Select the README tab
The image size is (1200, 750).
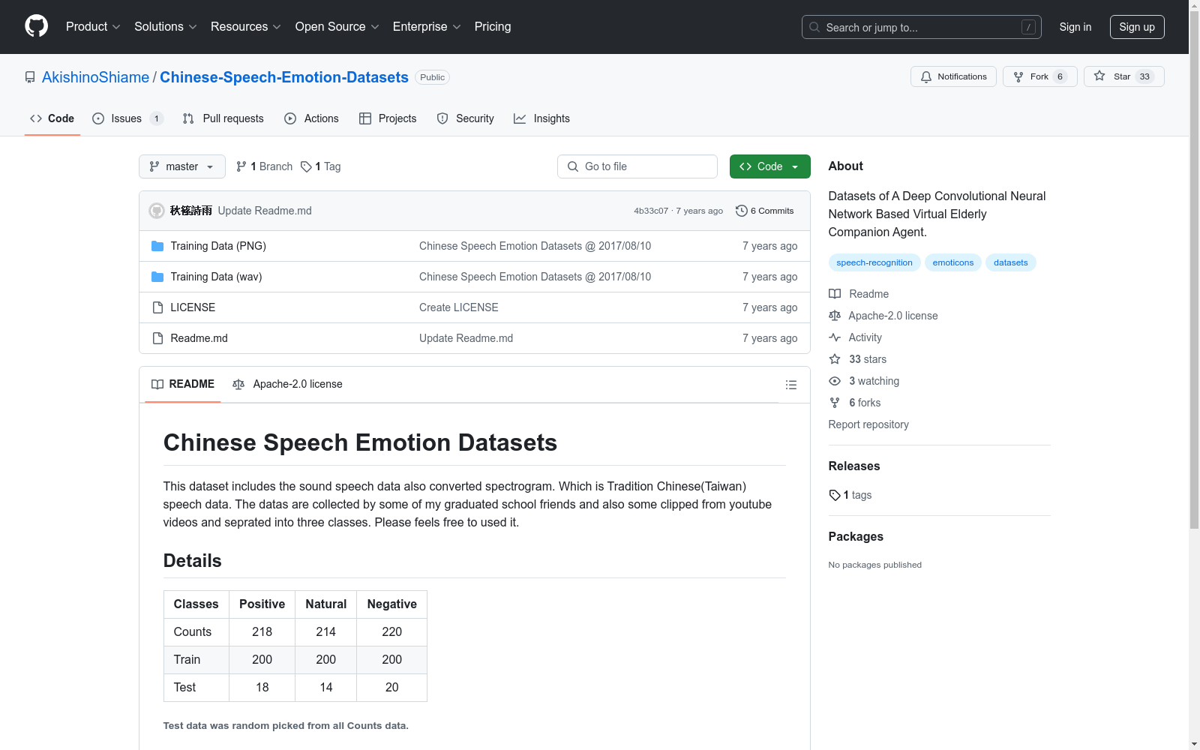(183, 384)
